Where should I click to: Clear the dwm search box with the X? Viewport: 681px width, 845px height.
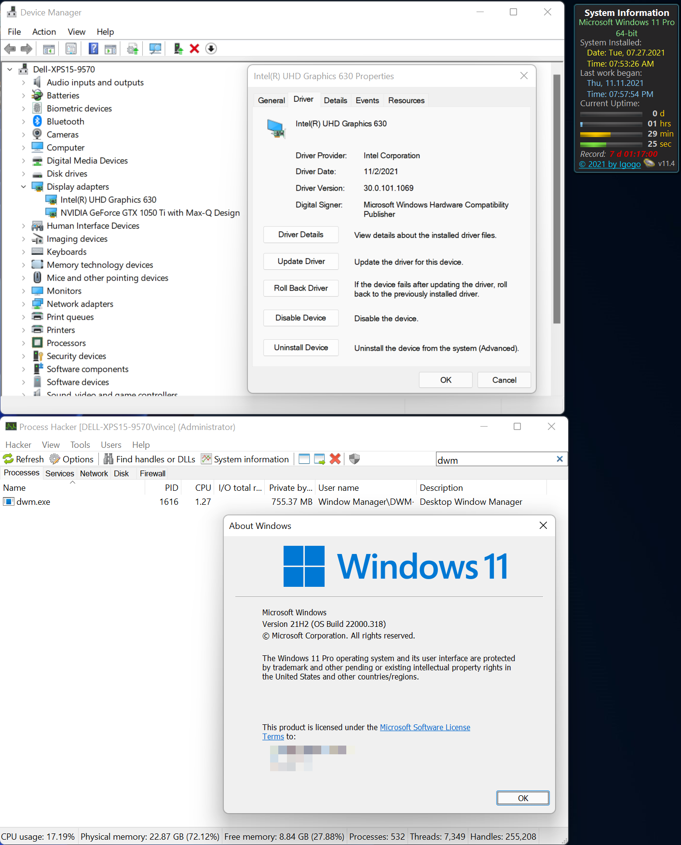[559, 459]
